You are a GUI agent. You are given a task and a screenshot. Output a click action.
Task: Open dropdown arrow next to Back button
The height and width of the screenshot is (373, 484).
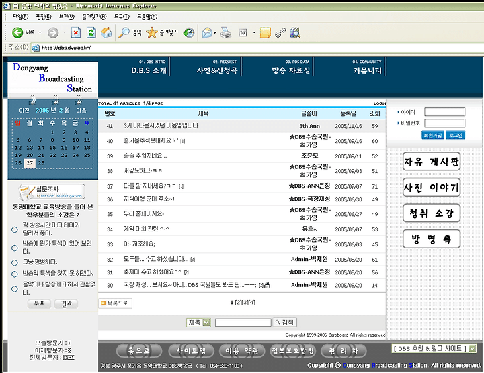click(40, 32)
